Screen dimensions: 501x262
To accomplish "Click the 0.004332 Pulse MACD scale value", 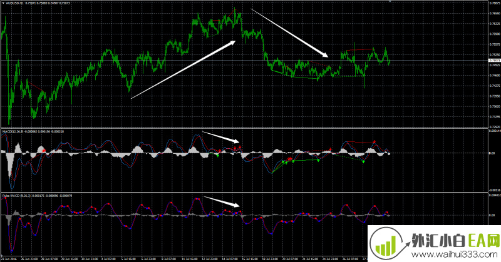I will 494,195.
